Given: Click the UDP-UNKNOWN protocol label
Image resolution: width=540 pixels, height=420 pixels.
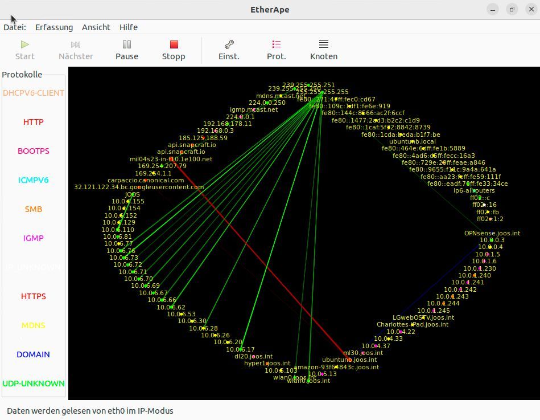Looking at the screenshot, I should (34, 384).
